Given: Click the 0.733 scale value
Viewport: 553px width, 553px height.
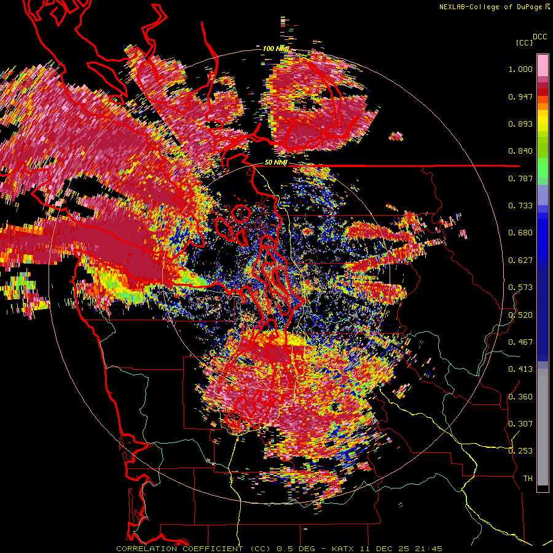Looking at the screenshot, I should click(520, 206).
